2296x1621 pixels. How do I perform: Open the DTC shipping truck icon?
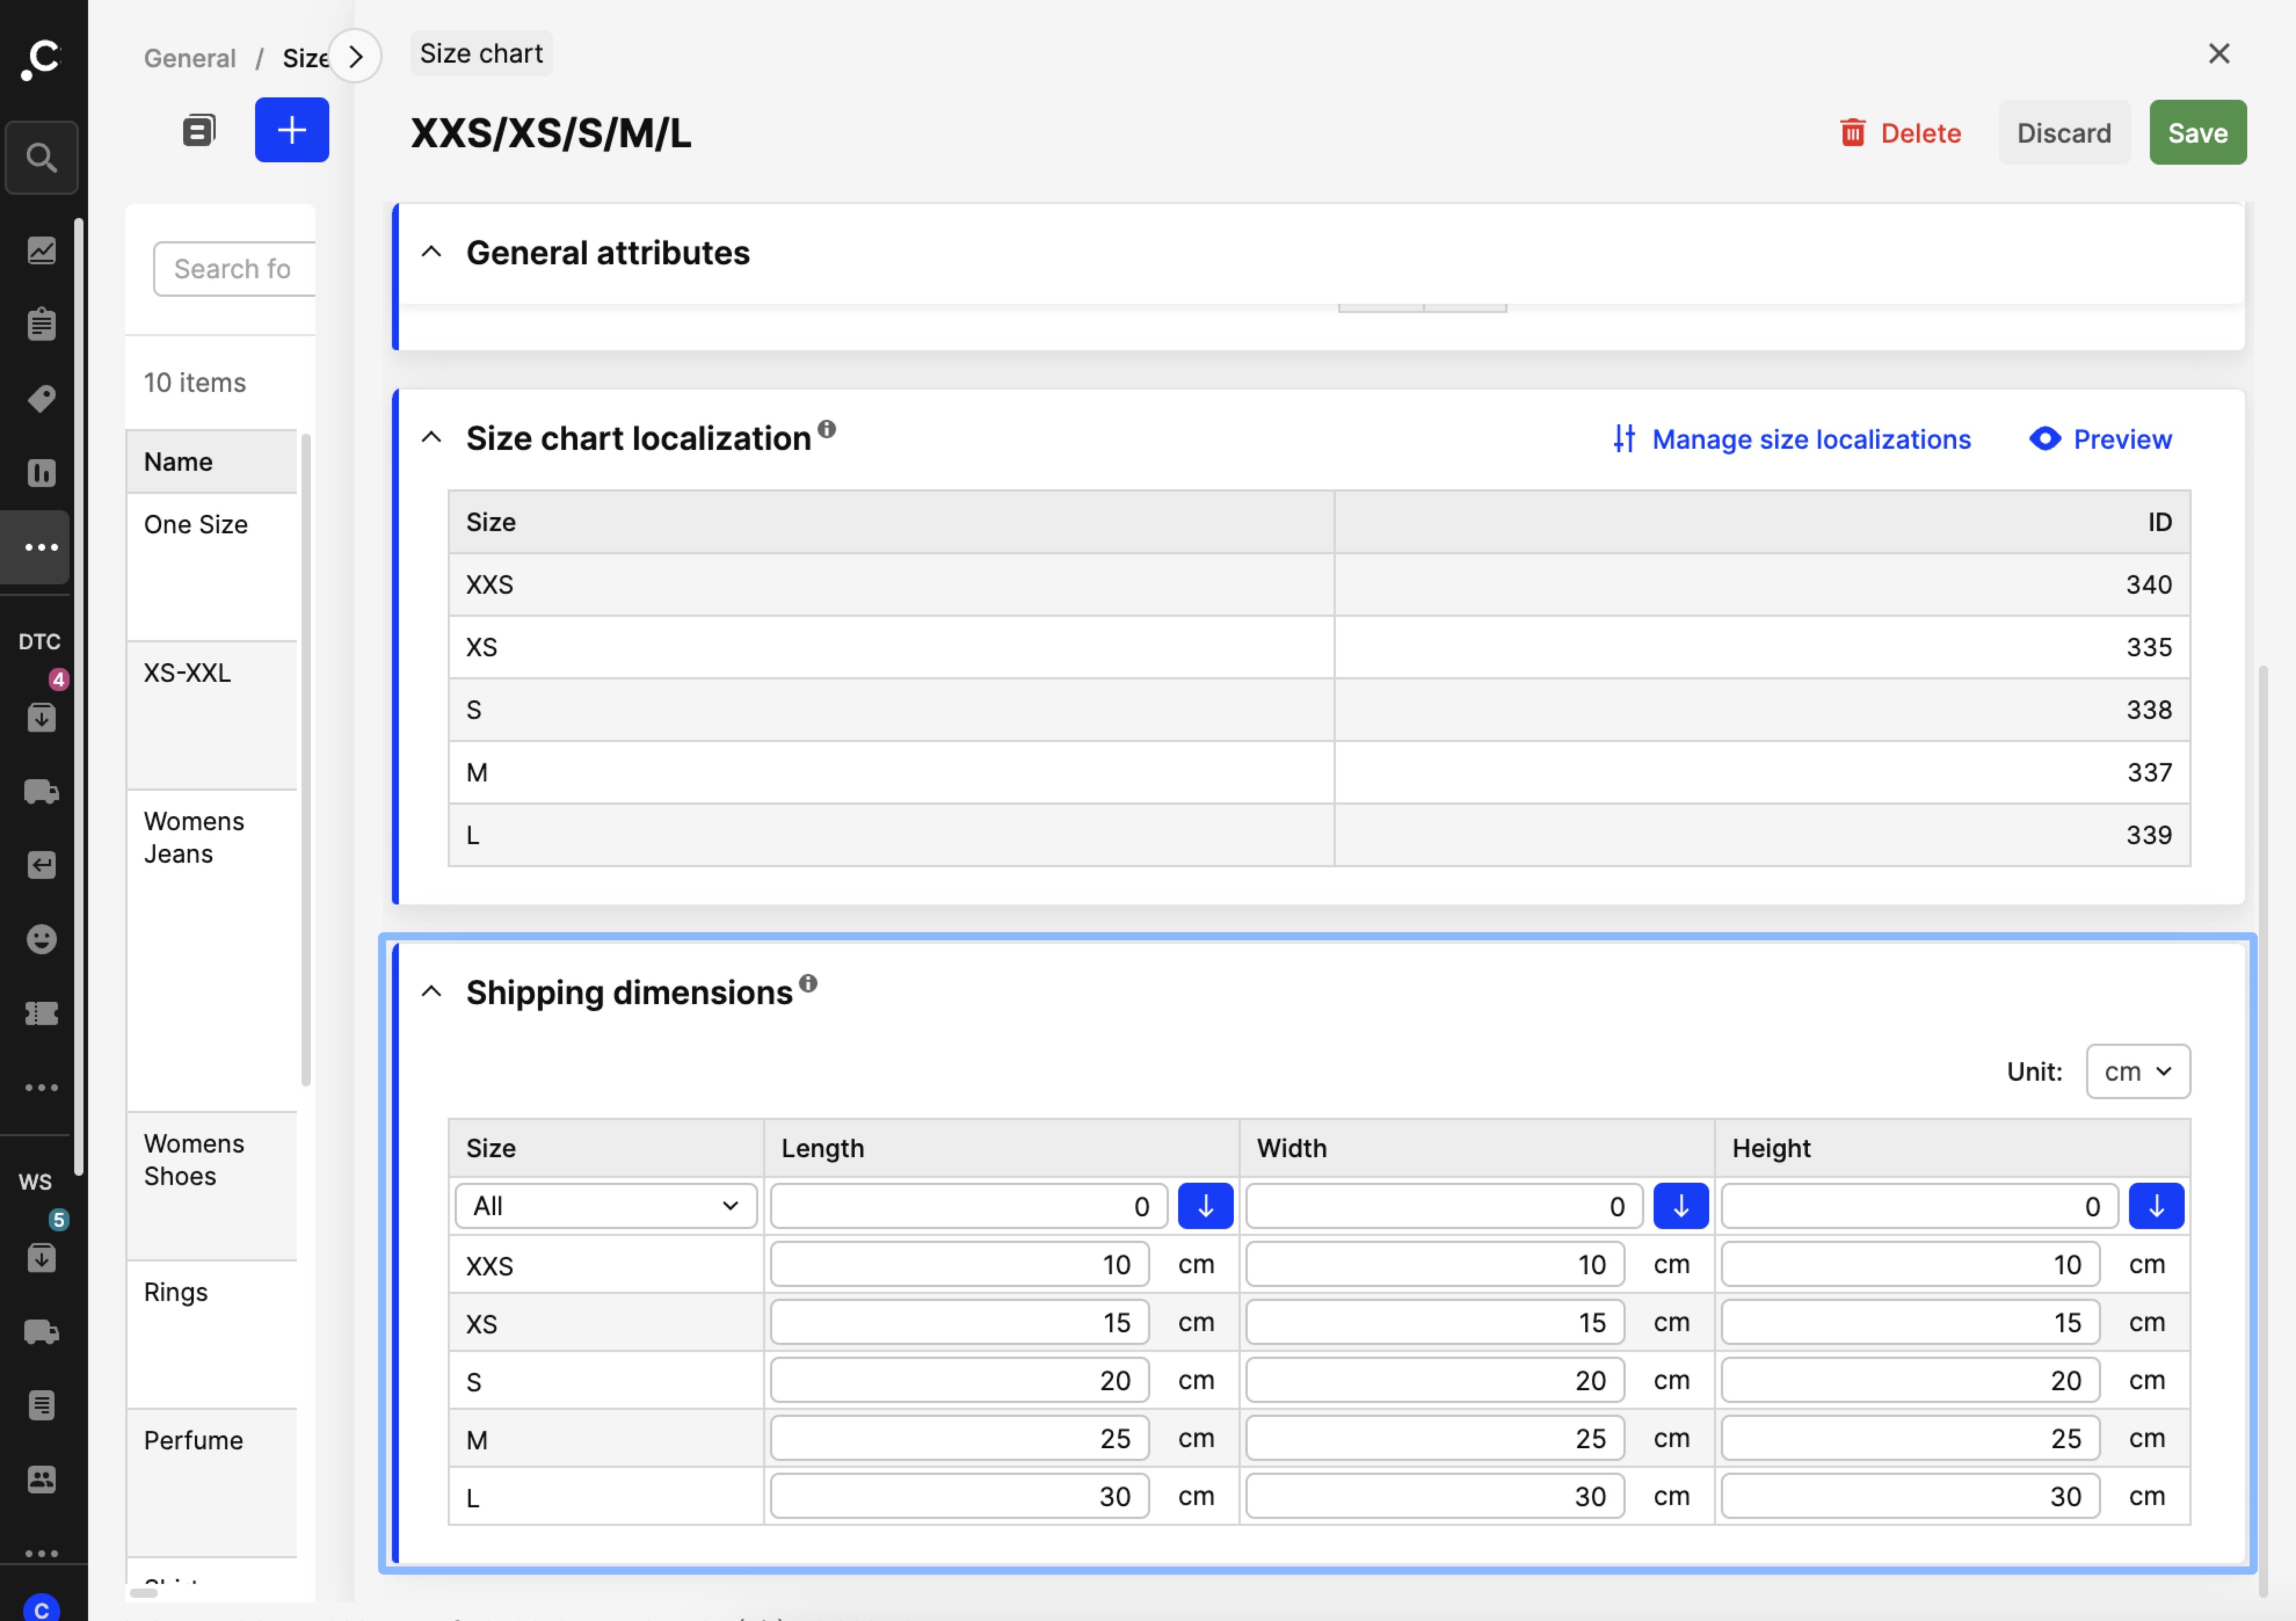(x=41, y=791)
